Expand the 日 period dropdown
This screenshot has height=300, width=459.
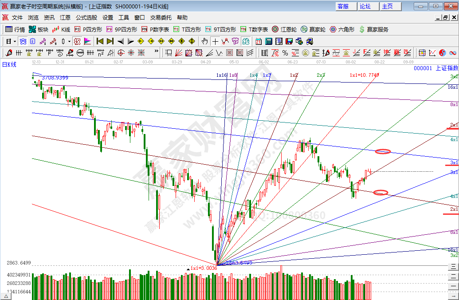tap(15, 41)
